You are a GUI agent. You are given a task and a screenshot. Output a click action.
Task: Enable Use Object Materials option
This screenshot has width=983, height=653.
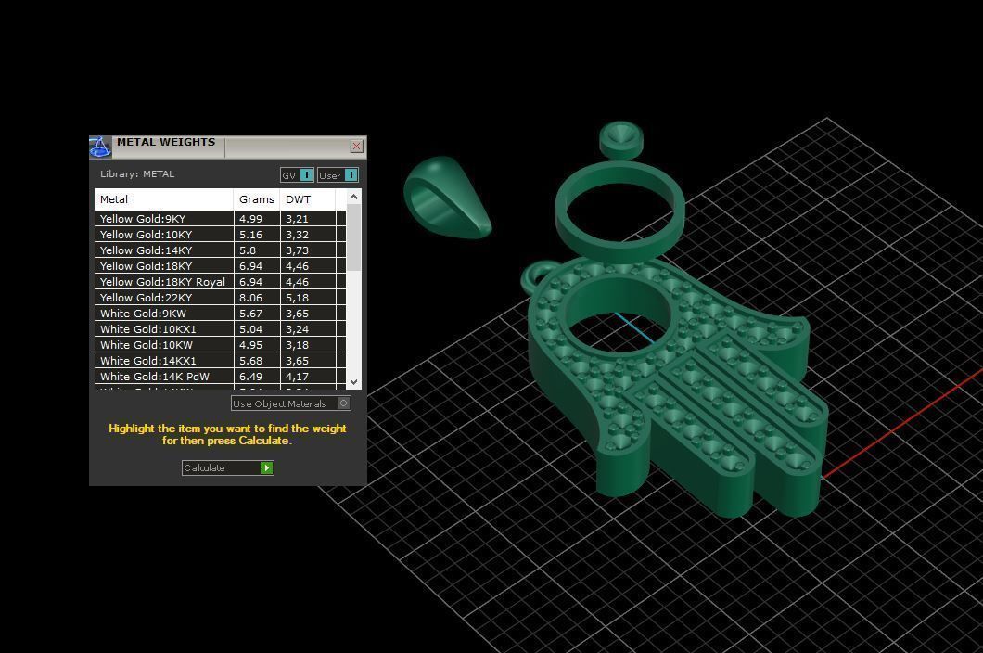coord(291,403)
